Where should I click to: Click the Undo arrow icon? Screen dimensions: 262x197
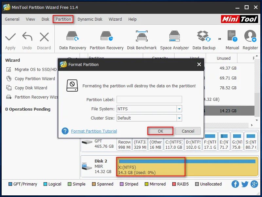27,36
